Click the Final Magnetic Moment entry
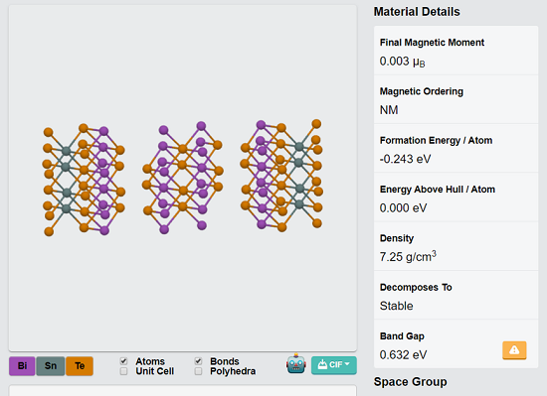 [x=456, y=51]
